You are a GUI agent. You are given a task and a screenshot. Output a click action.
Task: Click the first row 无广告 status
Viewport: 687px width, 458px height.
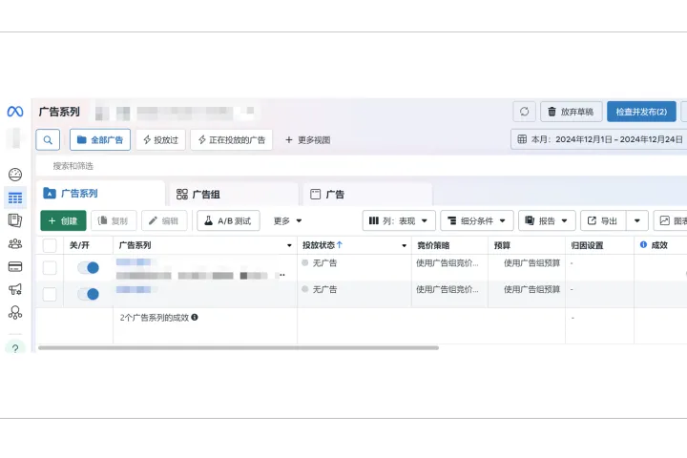click(320, 263)
